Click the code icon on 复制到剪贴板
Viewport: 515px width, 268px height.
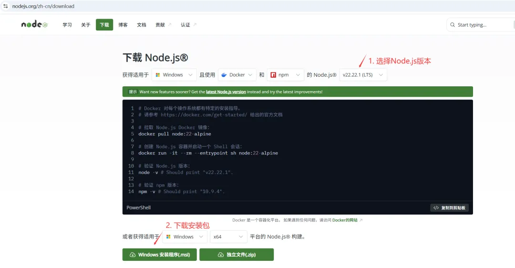436,207
